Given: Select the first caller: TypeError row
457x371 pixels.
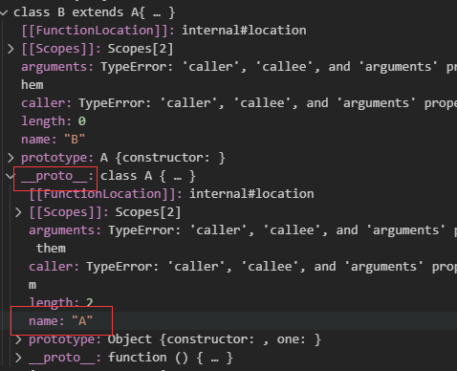Looking at the screenshot, I should pos(228,103).
